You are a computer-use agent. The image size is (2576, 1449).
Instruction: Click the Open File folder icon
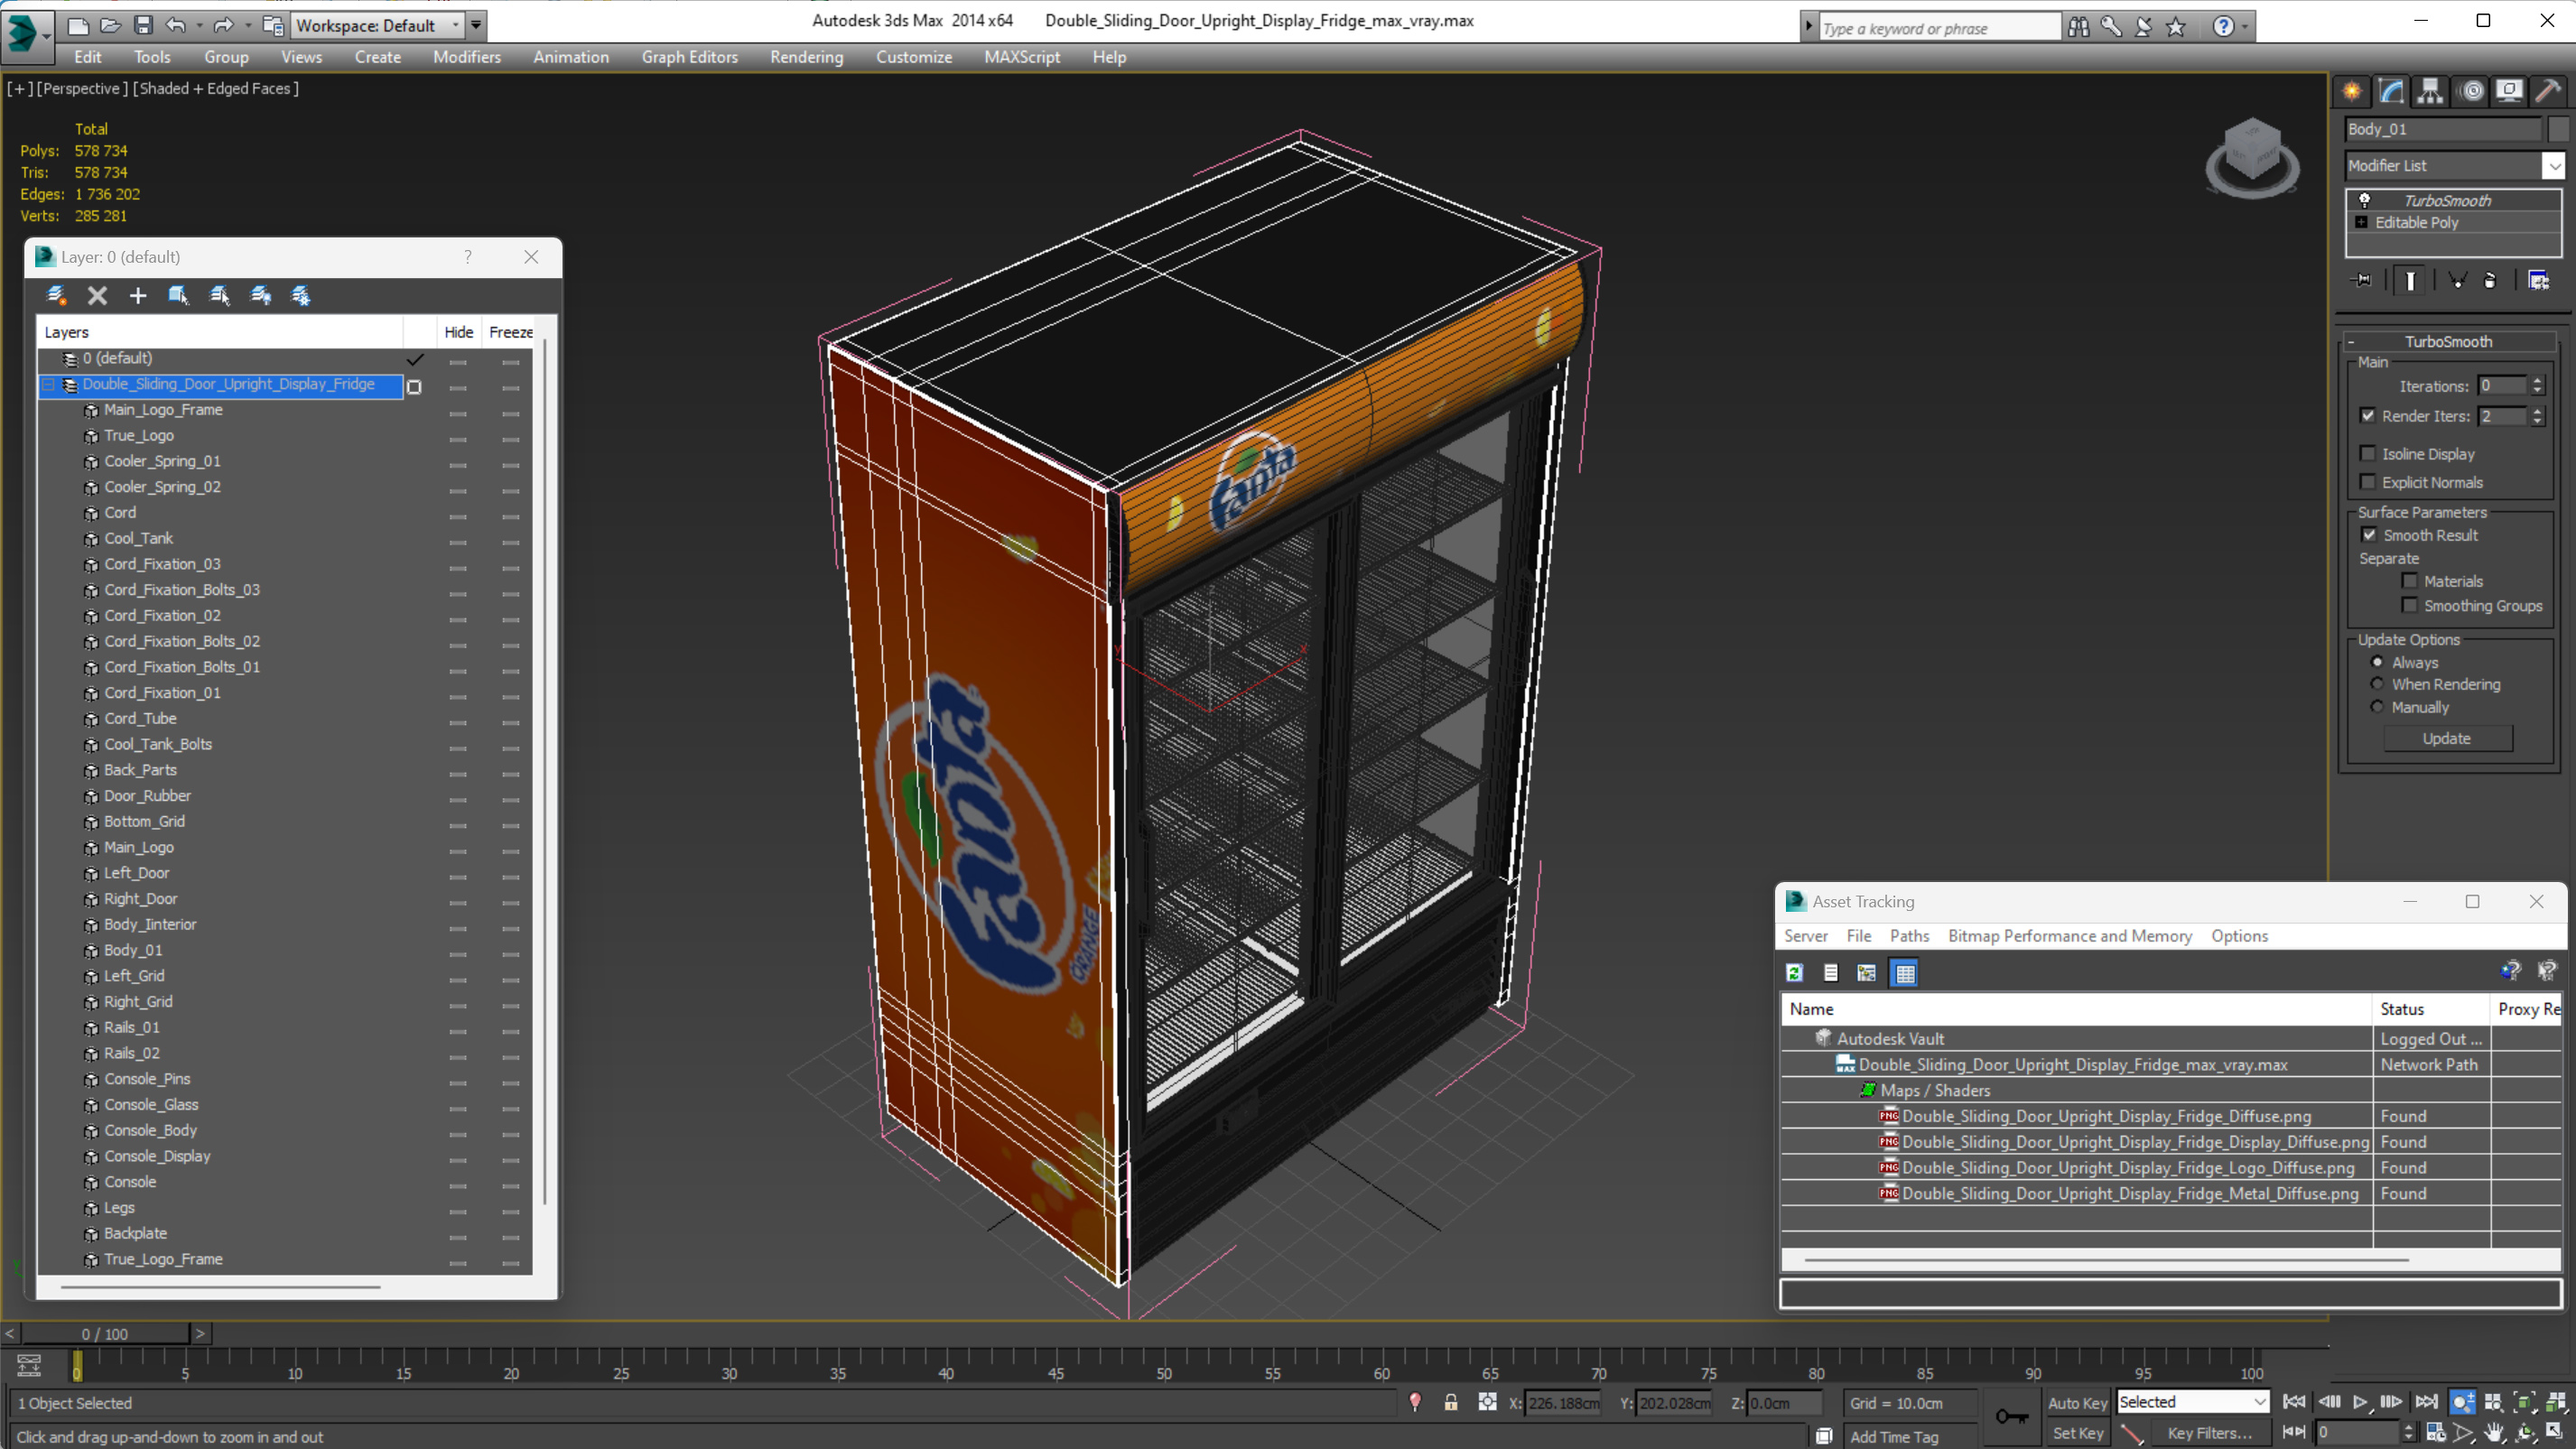pyautogui.click(x=110, y=25)
